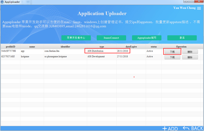Sort by identifier column header
The image size is (204, 131).
point(66,47)
